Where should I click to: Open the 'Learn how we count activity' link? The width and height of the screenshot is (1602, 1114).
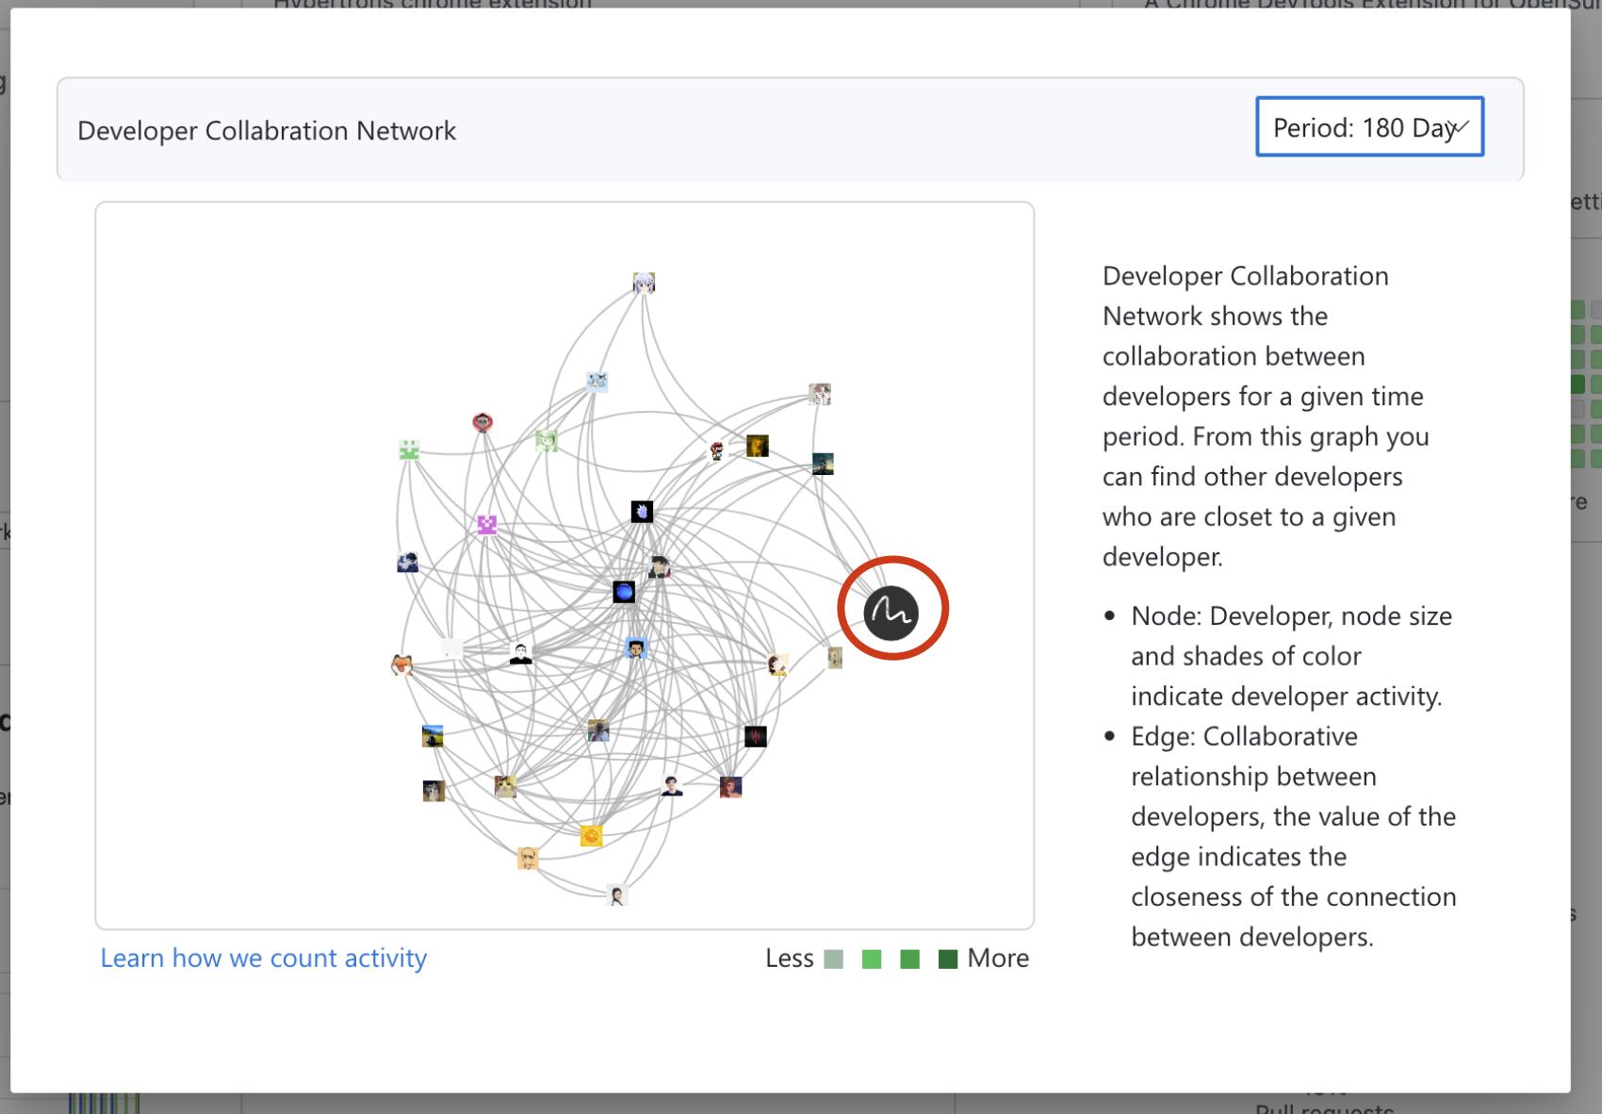[264, 958]
